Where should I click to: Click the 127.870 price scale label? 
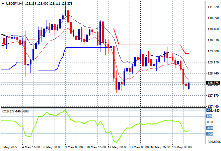[213, 96]
